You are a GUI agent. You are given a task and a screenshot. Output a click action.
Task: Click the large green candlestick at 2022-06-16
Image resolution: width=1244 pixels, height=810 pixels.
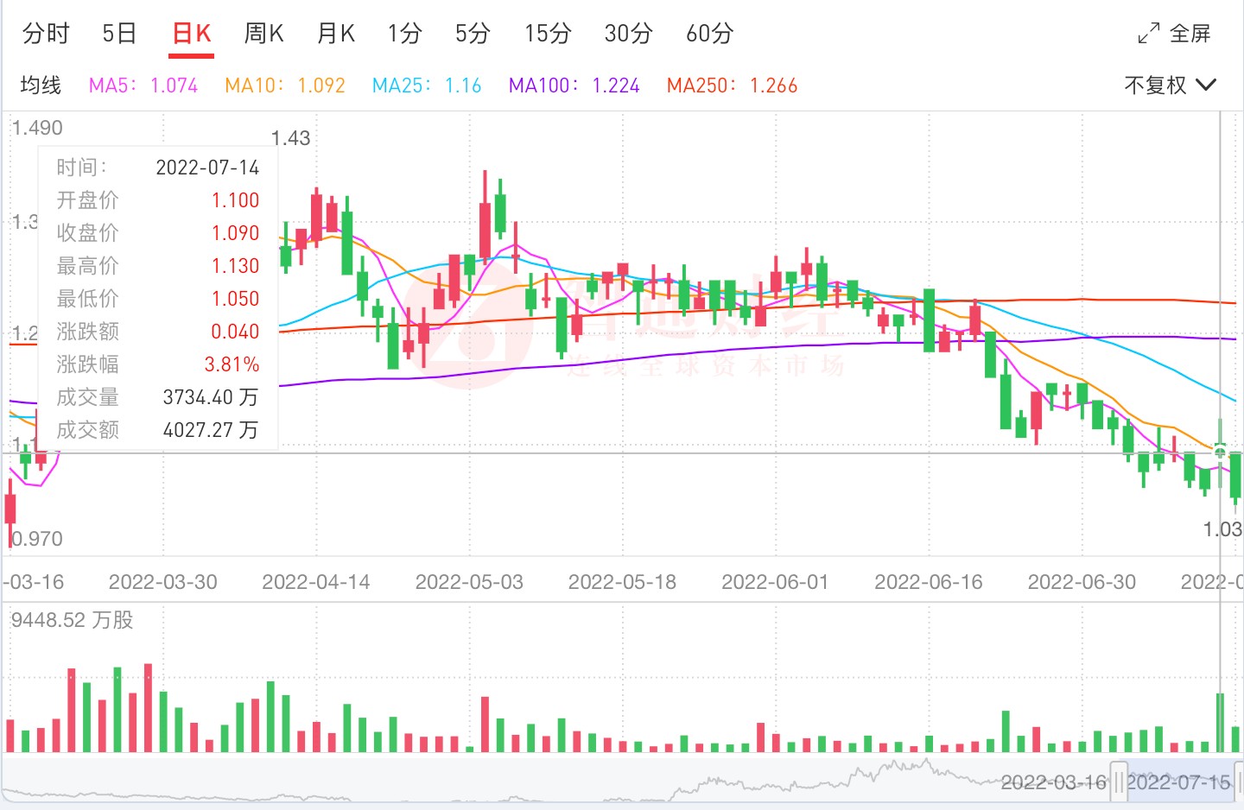coord(929,320)
